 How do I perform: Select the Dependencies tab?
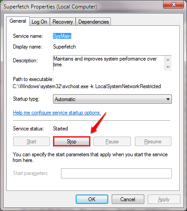(93, 22)
